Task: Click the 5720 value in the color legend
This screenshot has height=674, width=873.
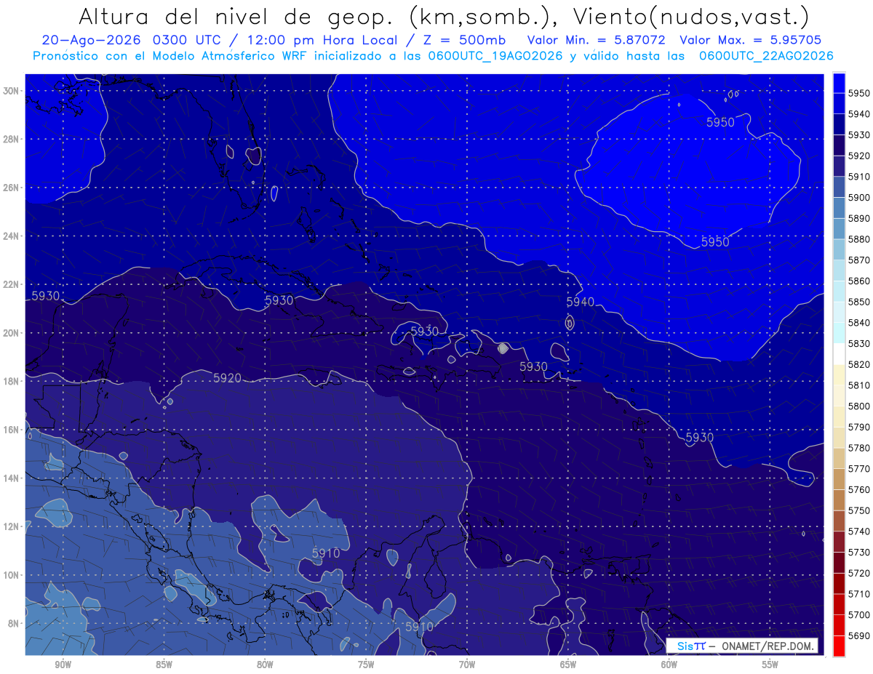Action: (858, 573)
